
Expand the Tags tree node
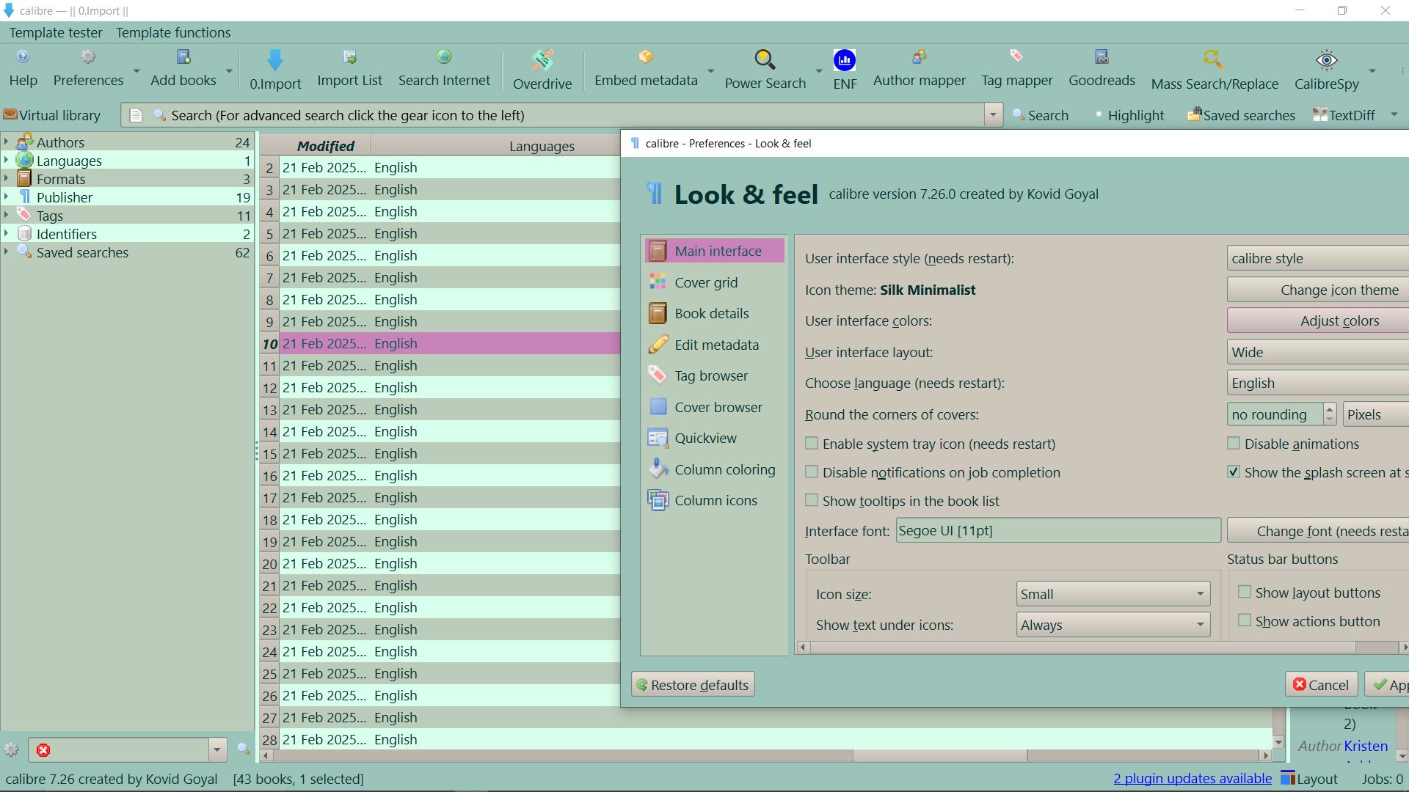pos(7,215)
